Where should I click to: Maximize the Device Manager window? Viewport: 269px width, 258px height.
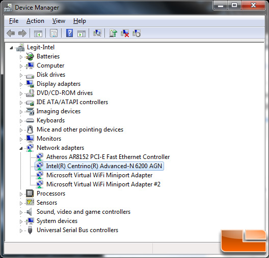(x=234, y=6)
